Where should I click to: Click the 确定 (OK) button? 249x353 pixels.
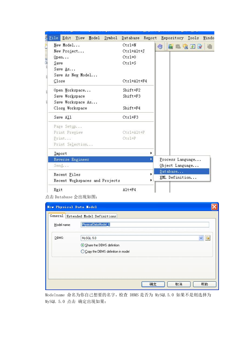tap(153, 284)
